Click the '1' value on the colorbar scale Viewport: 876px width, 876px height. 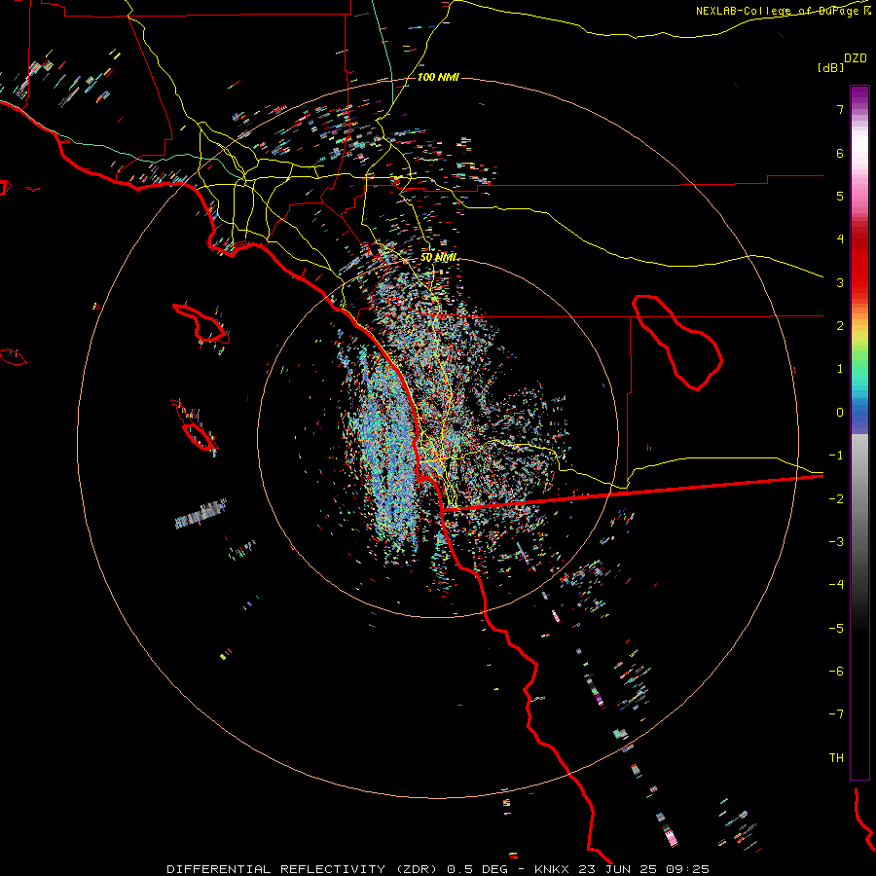[840, 369]
